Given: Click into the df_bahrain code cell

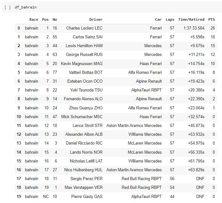Looking at the screenshot, I should [x=94, y=7].
